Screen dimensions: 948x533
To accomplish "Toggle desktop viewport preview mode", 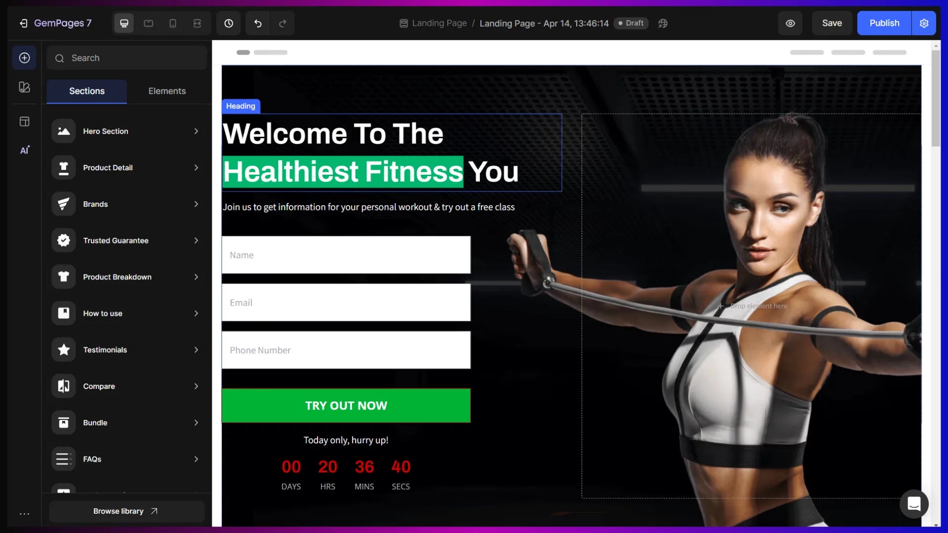I will tap(124, 23).
